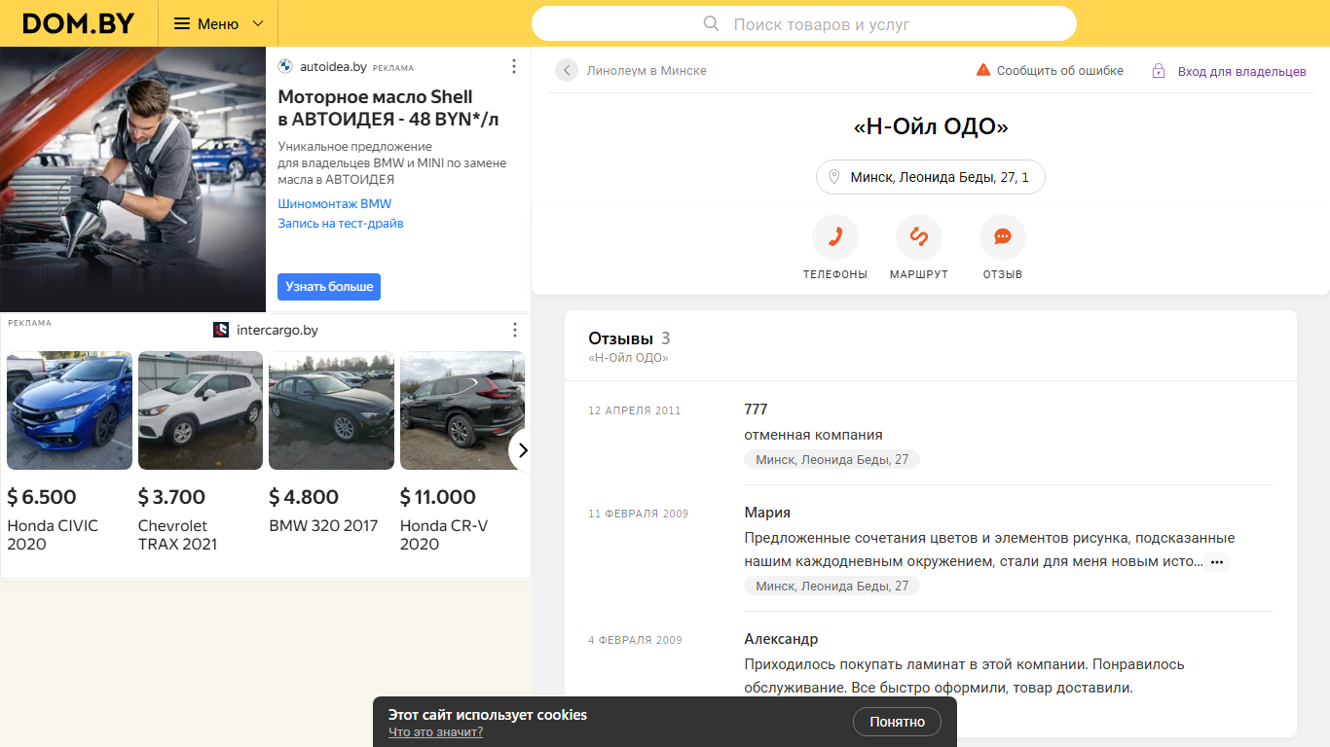Click the Отзывы 3 section heading
1330x747 pixels.
point(629,338)
